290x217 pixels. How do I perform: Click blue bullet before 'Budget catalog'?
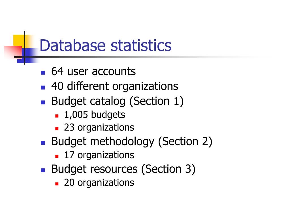pos(43,102)
